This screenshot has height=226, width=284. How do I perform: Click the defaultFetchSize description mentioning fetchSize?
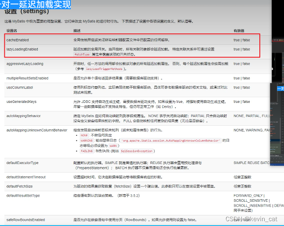click(x=145, y=186)
